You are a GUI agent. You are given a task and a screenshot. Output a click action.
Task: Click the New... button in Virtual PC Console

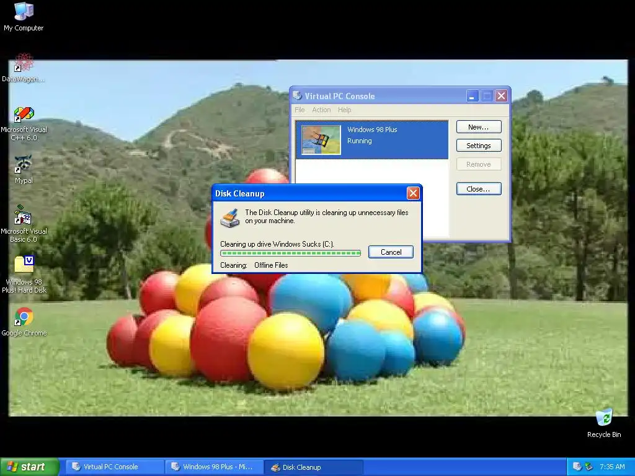pos(479,126)
